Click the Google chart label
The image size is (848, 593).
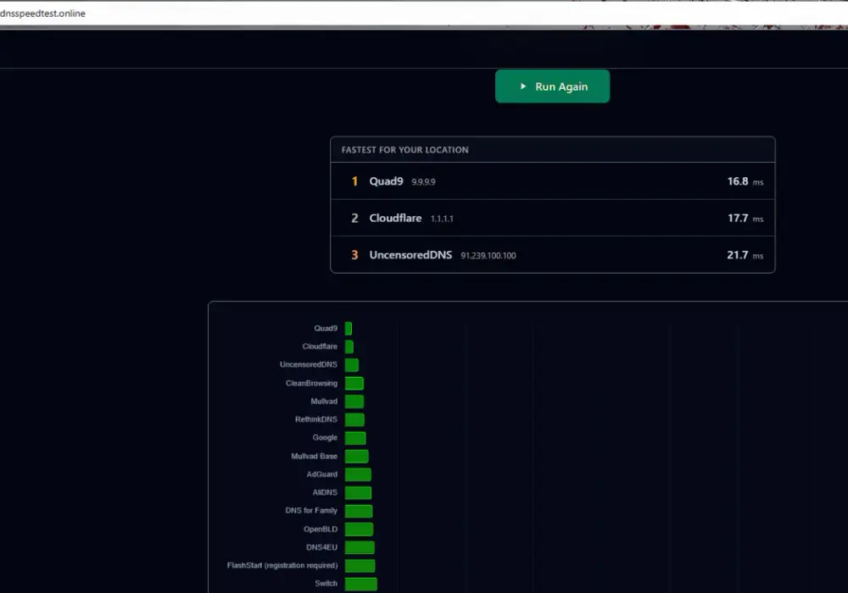325,437
